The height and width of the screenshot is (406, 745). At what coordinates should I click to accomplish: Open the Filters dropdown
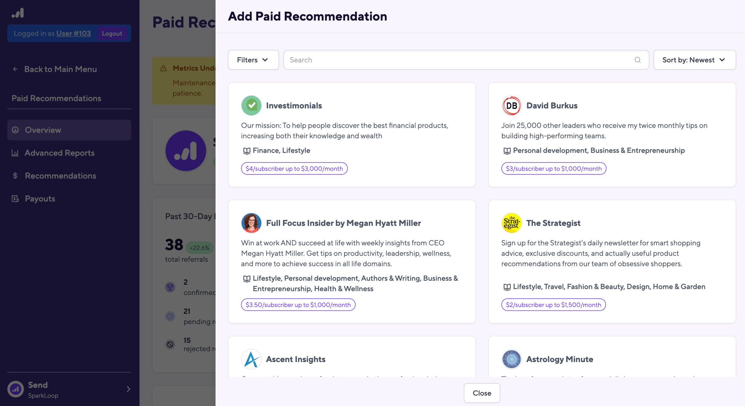253,60
